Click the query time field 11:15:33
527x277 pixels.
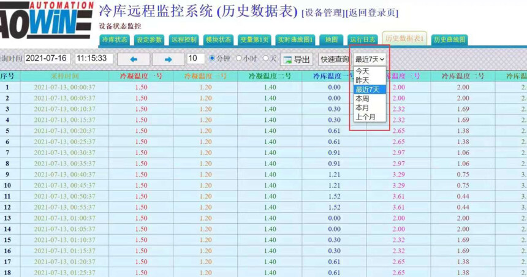94,58
